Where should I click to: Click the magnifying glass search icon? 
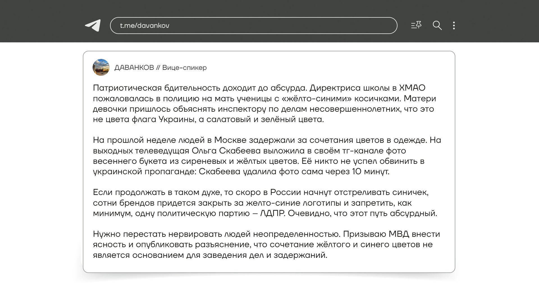point(437,26)
